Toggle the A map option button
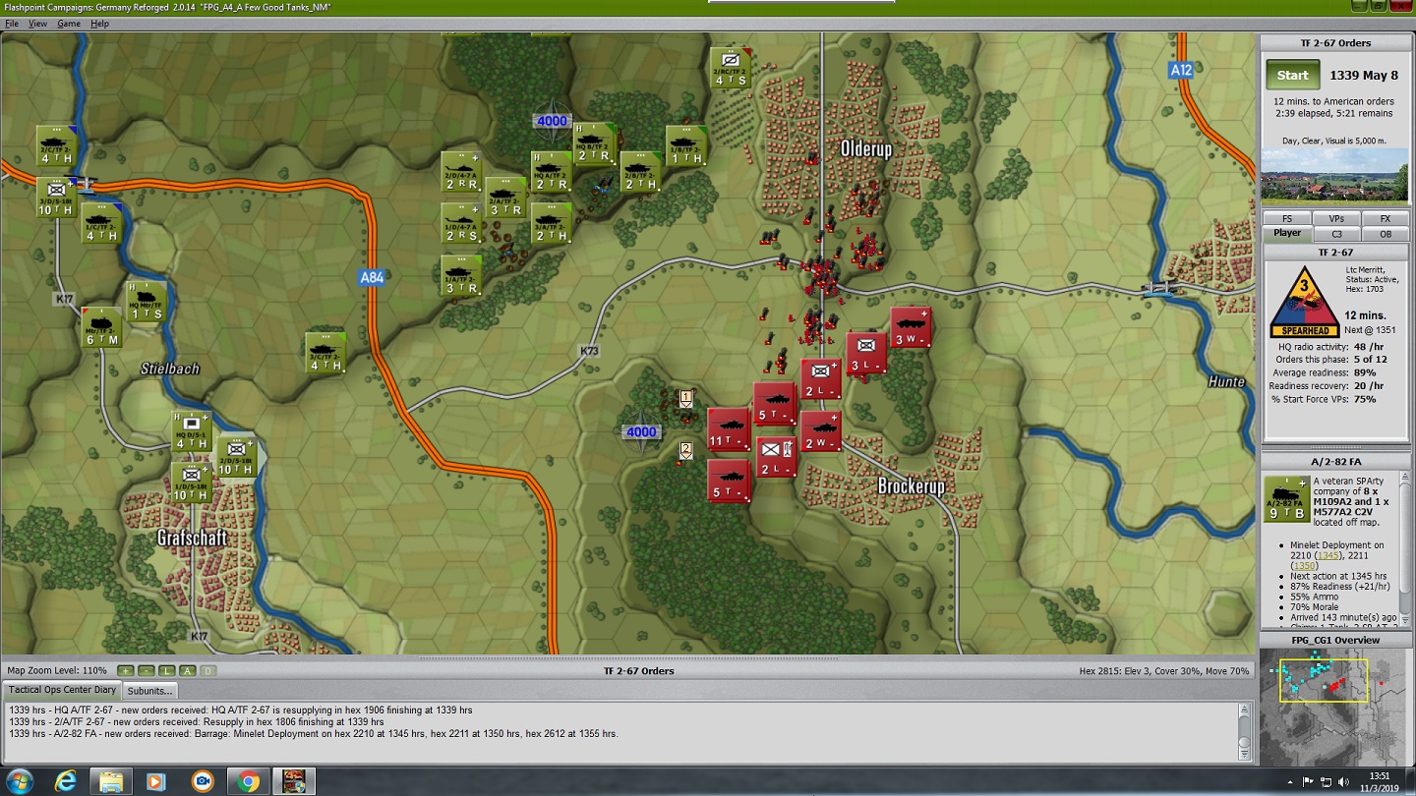Image resolution: width=1416 pixels, height=796 pixels. [x=188, y=671]
